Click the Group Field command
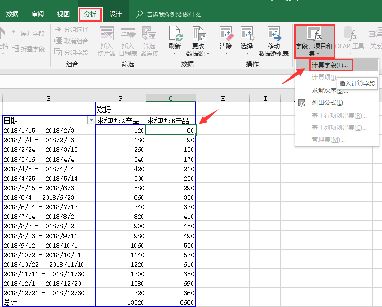The width and height of the screenshot is (382, 307). (71, 52)
